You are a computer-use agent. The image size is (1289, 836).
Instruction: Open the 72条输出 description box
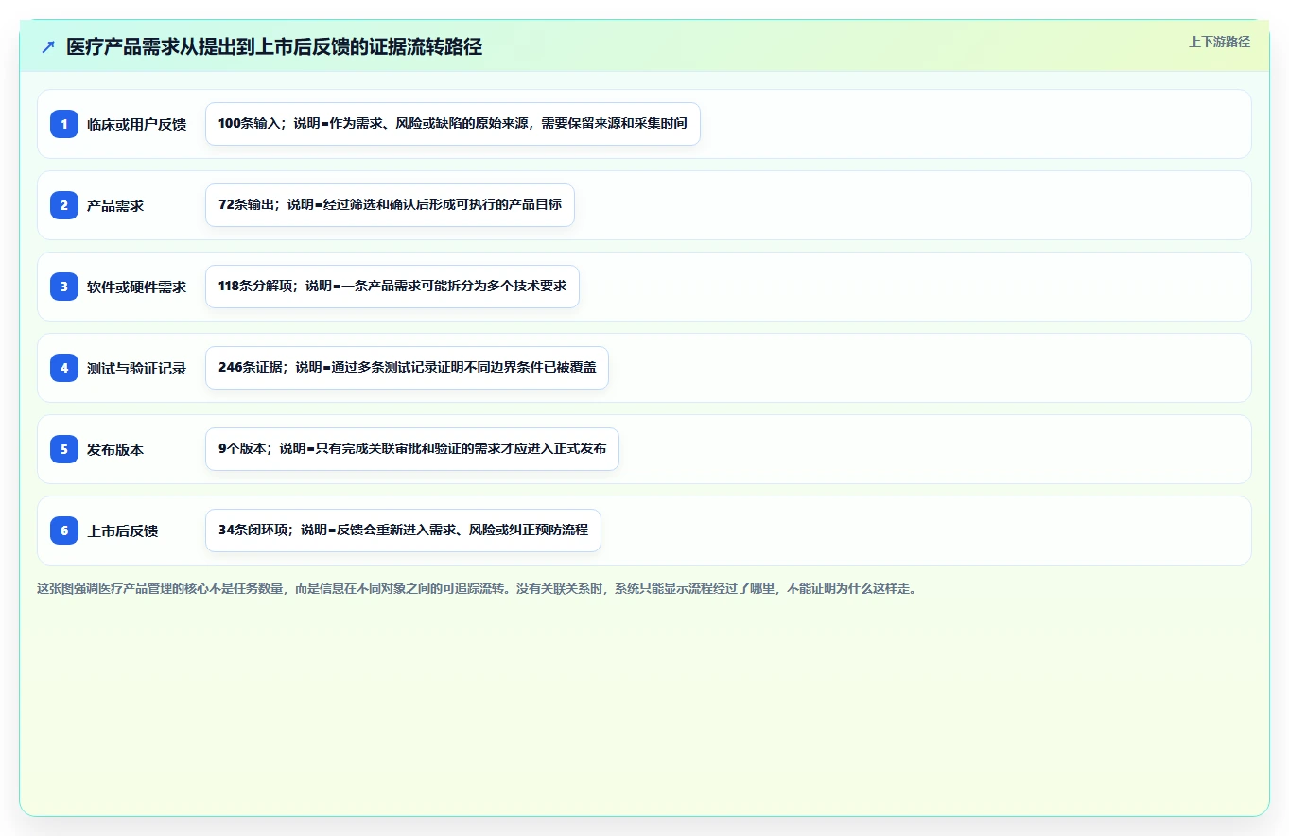[x=390, y=205]
